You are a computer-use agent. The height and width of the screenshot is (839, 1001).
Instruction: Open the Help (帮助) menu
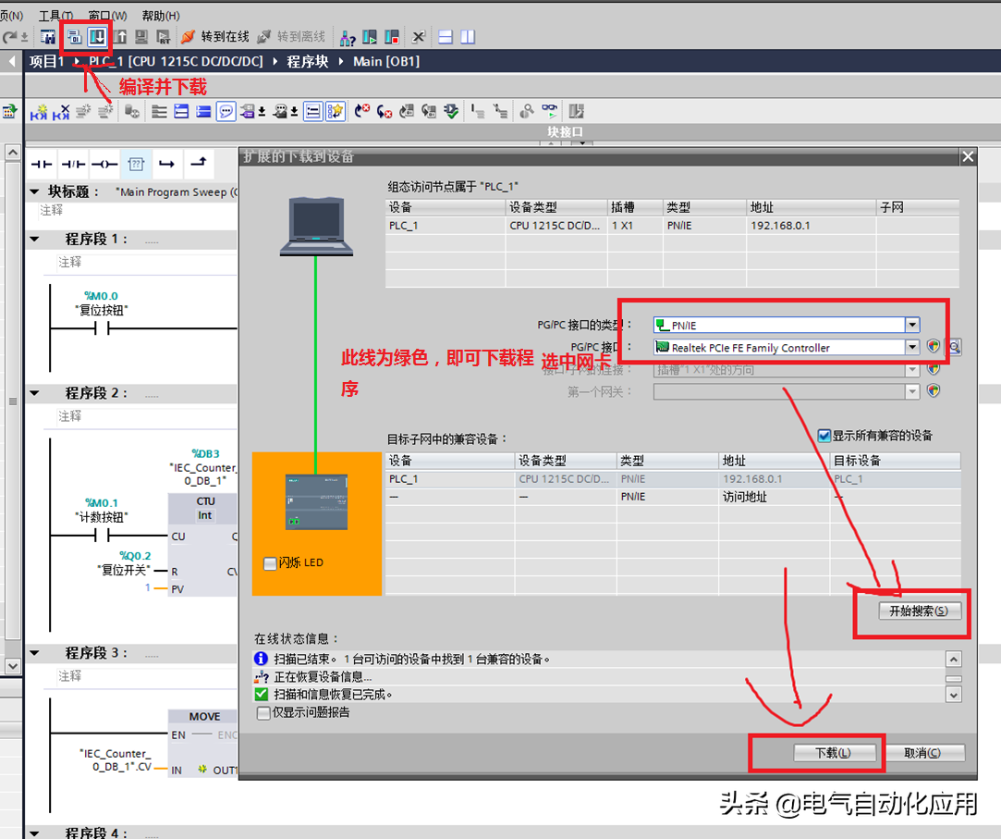[x=161, y=15]
